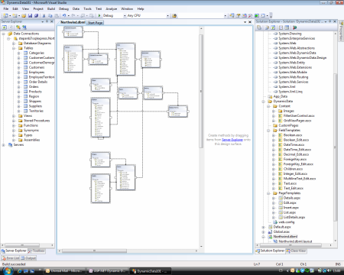Image resolution: width=344 pixels, height=275 pixels.
Task: Click Refresh icon in Server Explorer toolbar
Action: (5, 27)
